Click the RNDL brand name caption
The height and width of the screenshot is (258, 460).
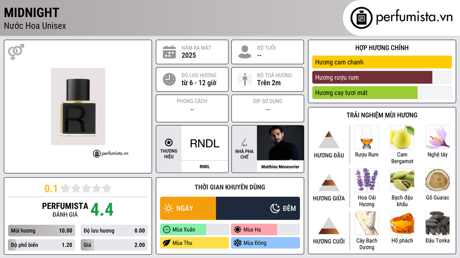pos(205,167)
